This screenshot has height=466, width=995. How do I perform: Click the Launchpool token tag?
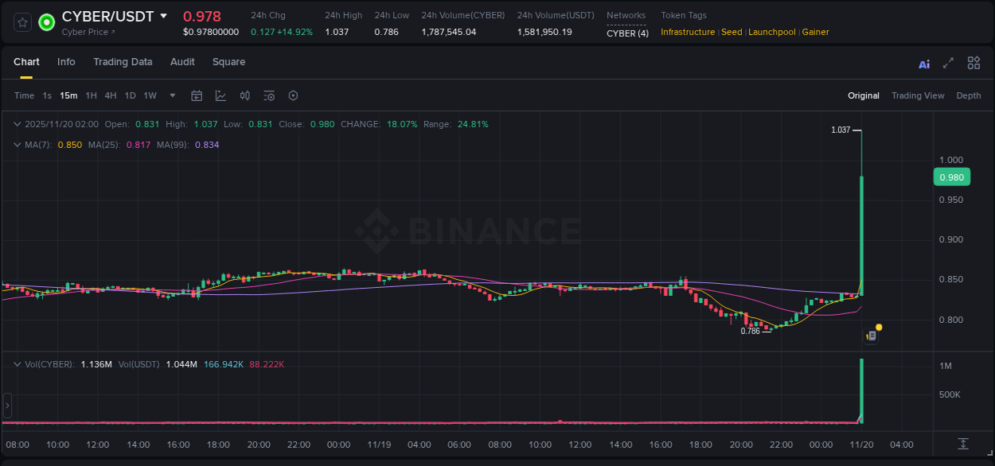tap(771, 32)
